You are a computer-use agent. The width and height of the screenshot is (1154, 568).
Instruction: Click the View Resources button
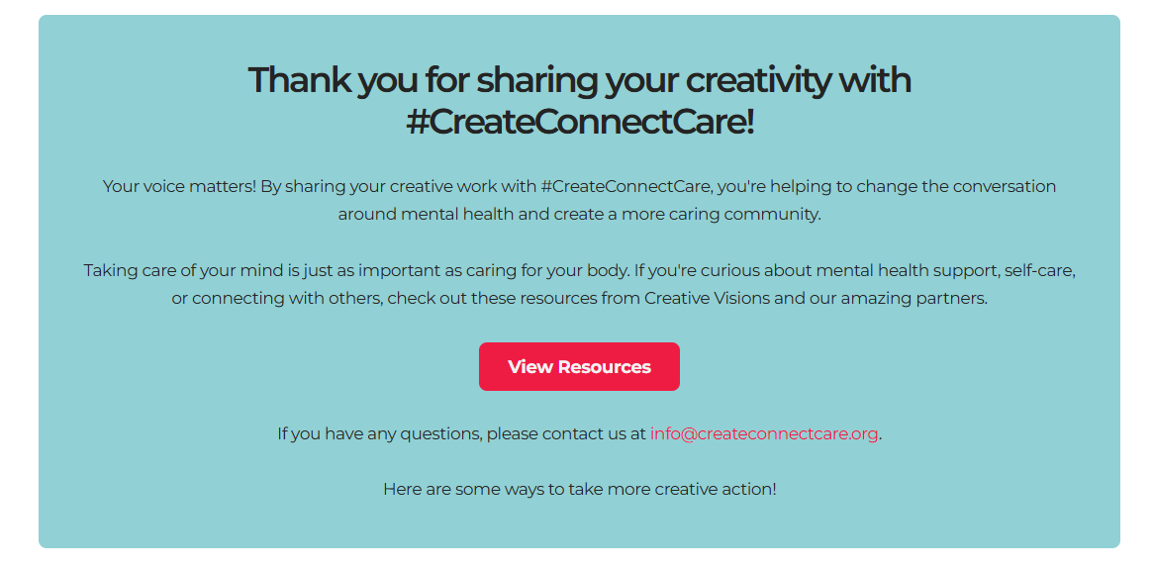pyautogui.click(x=579, y=367)
